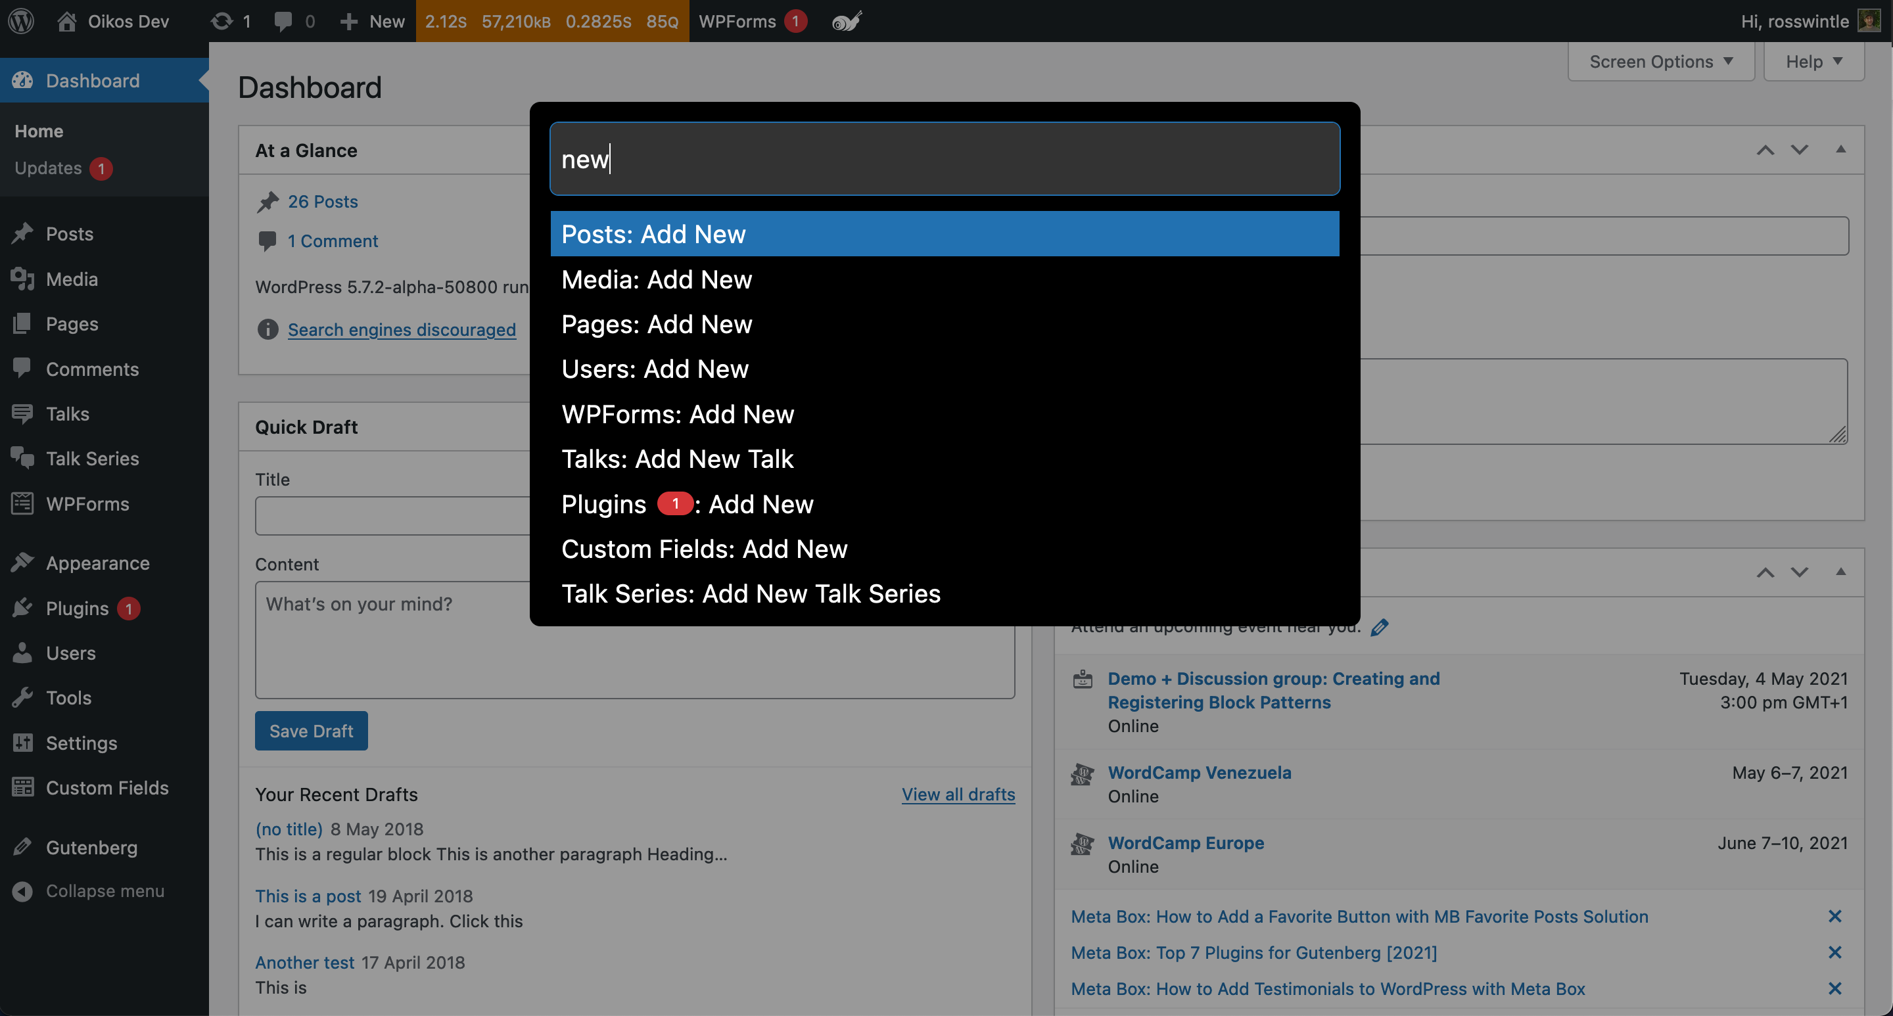Click the Settings sliders icon in sidebar
Viewport: 1893px width, 1016px height.
pyautogui.click(x=23, y=743)
